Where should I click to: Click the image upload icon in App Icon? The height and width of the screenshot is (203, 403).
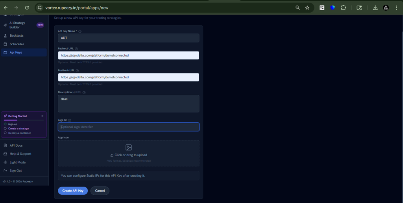pos(128,148)
